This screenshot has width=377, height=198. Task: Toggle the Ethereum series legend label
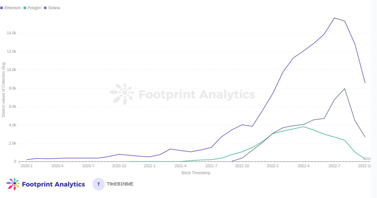(13, 8)
